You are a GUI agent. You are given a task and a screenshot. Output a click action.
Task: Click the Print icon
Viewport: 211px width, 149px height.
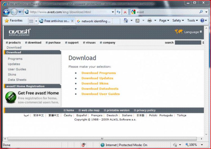coord(149,21)
